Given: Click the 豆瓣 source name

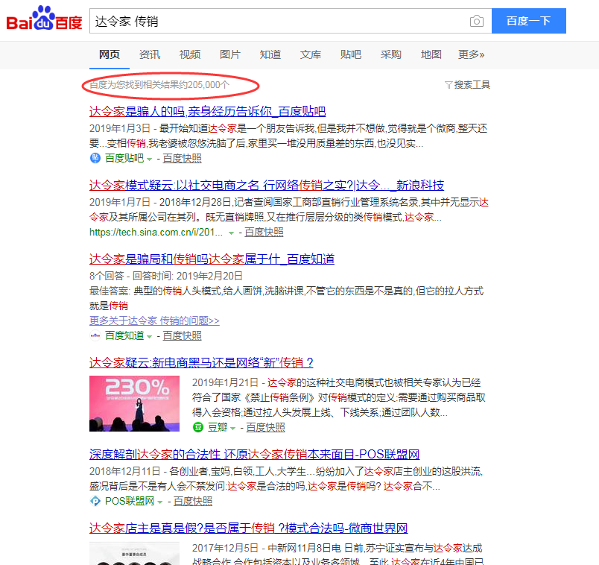Looking at the screenshot, I should [218, 427].
